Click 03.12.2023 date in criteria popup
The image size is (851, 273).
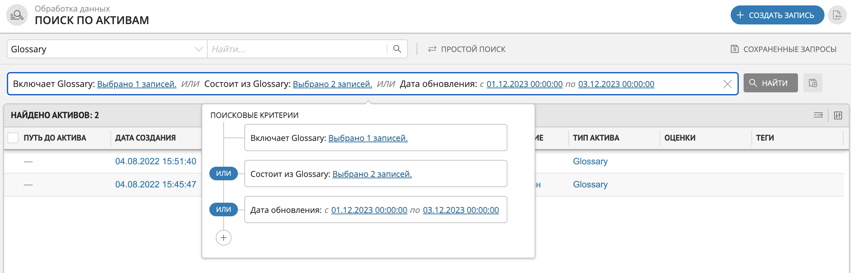coord(461,210)
